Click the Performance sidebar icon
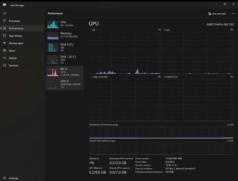Viewport: 238px width, 181px height. coord(4,28)
